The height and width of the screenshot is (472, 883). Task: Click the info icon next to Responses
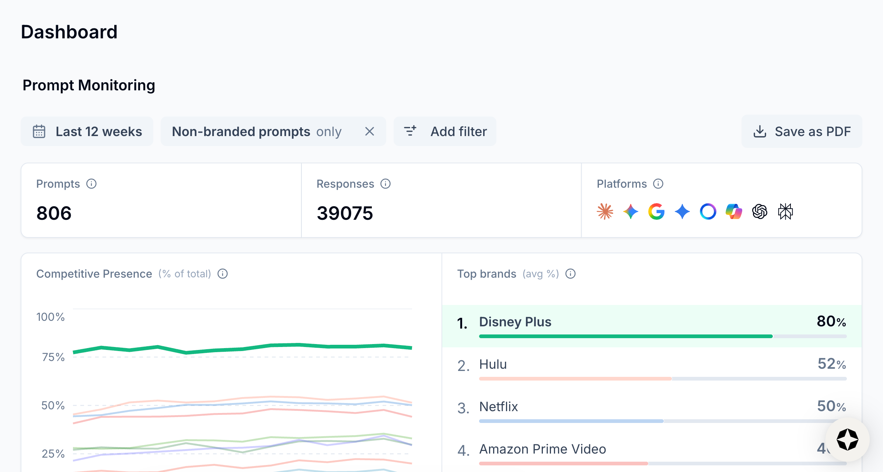[385, 184]
